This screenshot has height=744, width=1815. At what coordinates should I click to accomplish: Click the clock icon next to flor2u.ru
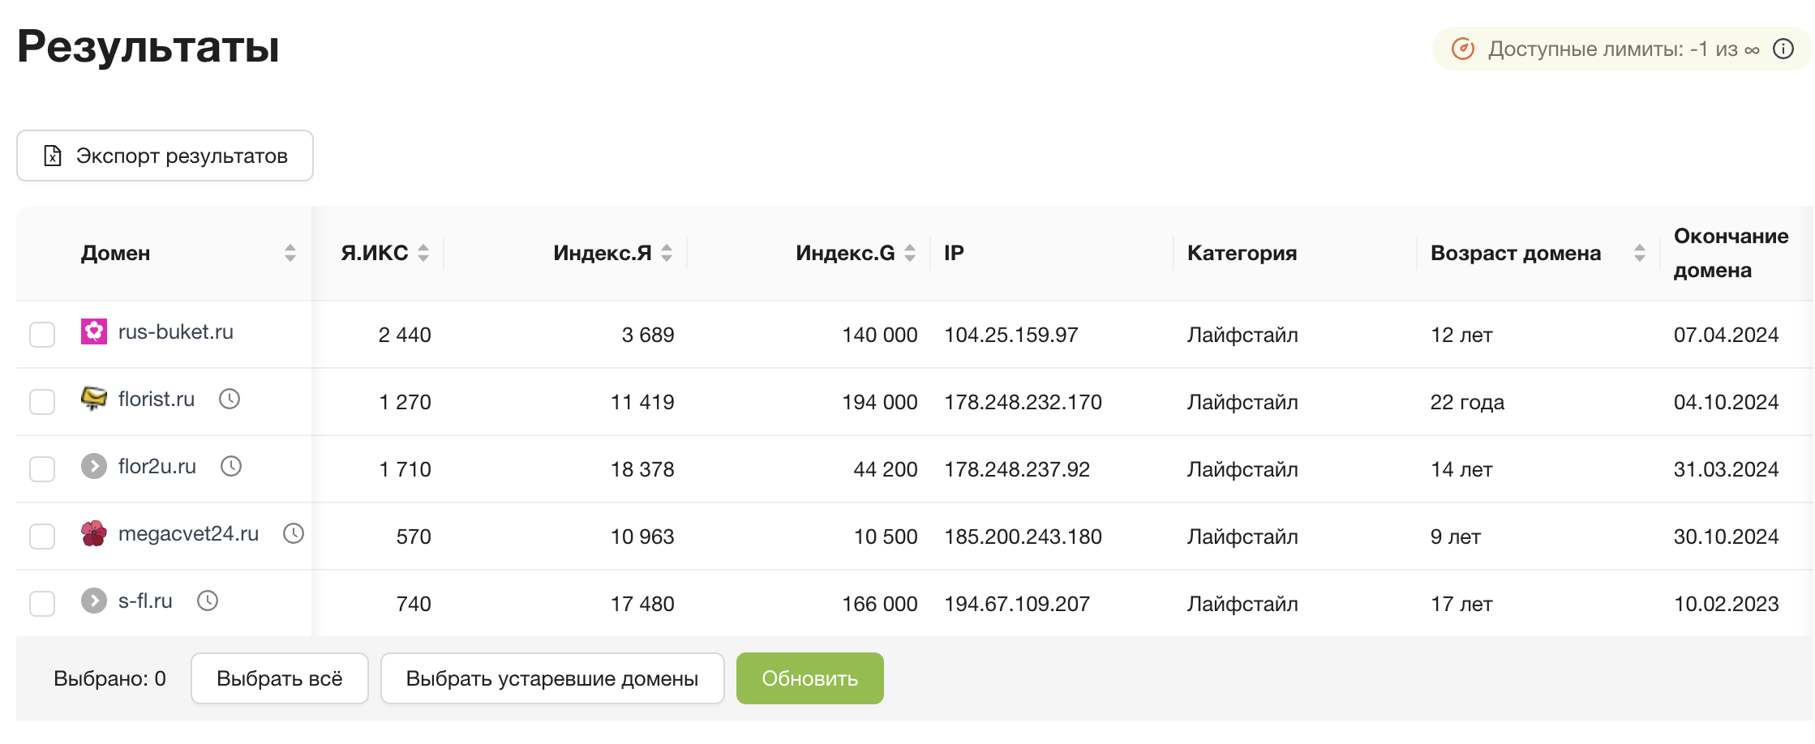231,466
